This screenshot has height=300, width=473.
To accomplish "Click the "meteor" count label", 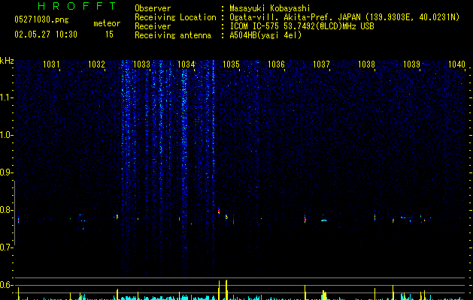I will 107,23.
